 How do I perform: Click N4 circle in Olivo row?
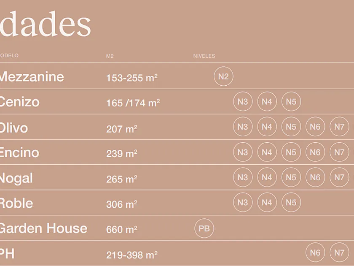pyautogui.click(x=267, y=127)
